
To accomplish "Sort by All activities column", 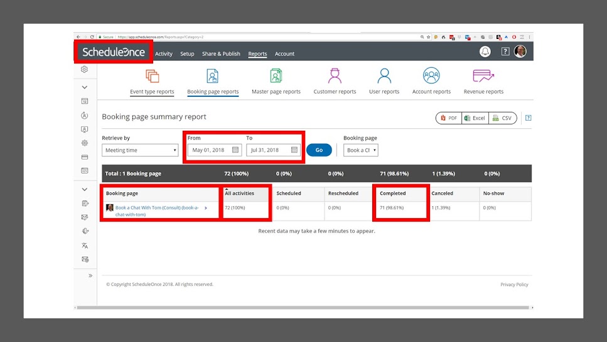I will [239, 193].
